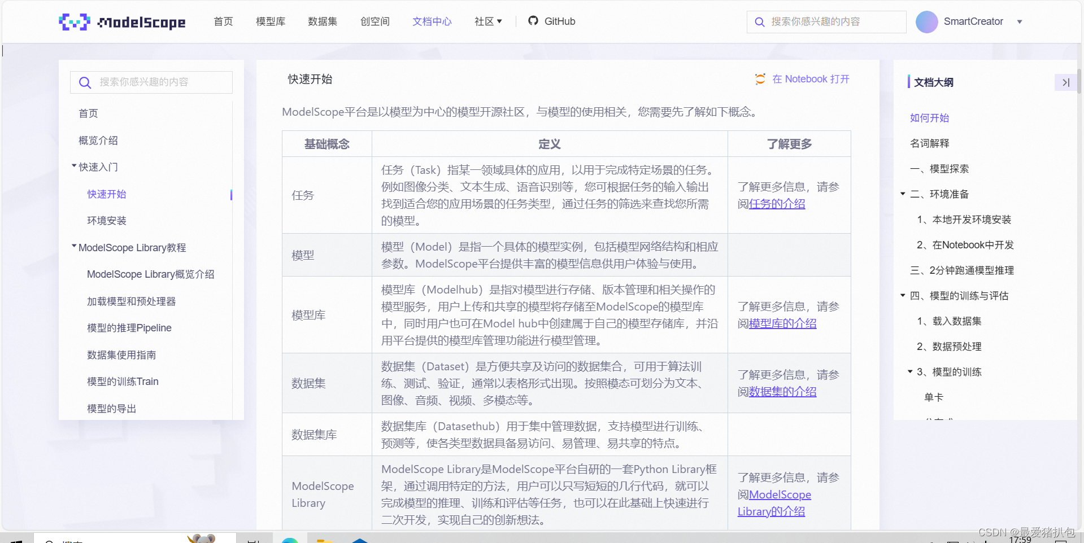Jump to 单卡 in outline
The image size is (1084, 543).
(x=934, y=397)
